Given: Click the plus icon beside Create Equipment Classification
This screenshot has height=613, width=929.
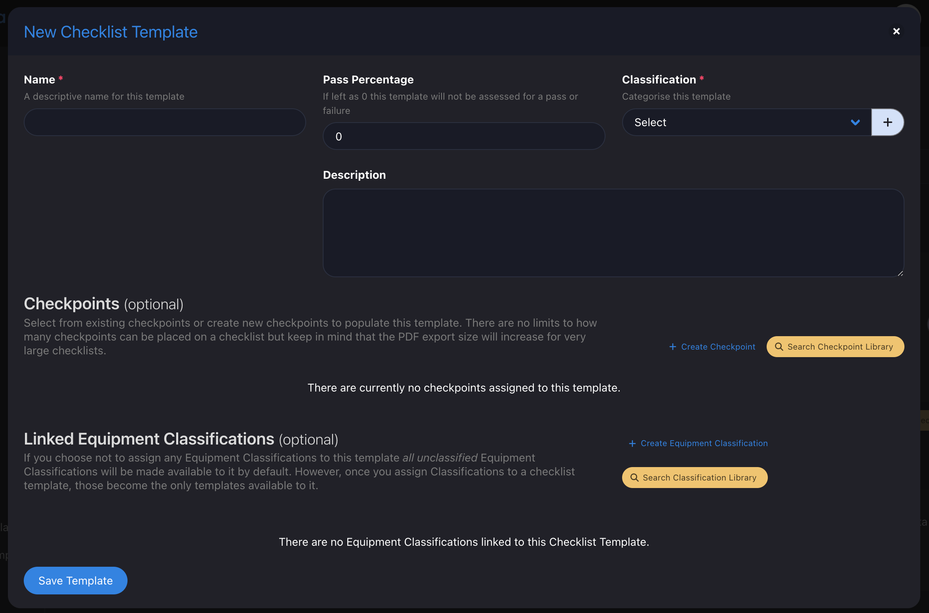Looking at the screenshot, I should tap(632, 443).
